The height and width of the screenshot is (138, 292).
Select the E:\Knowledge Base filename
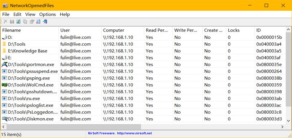27,51
